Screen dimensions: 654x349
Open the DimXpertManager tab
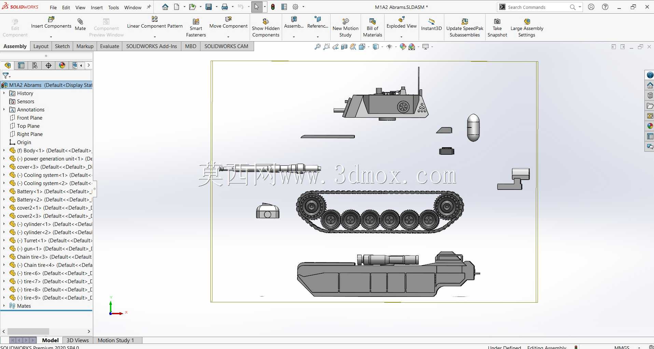pyautogui.click(x=48, y=65)
